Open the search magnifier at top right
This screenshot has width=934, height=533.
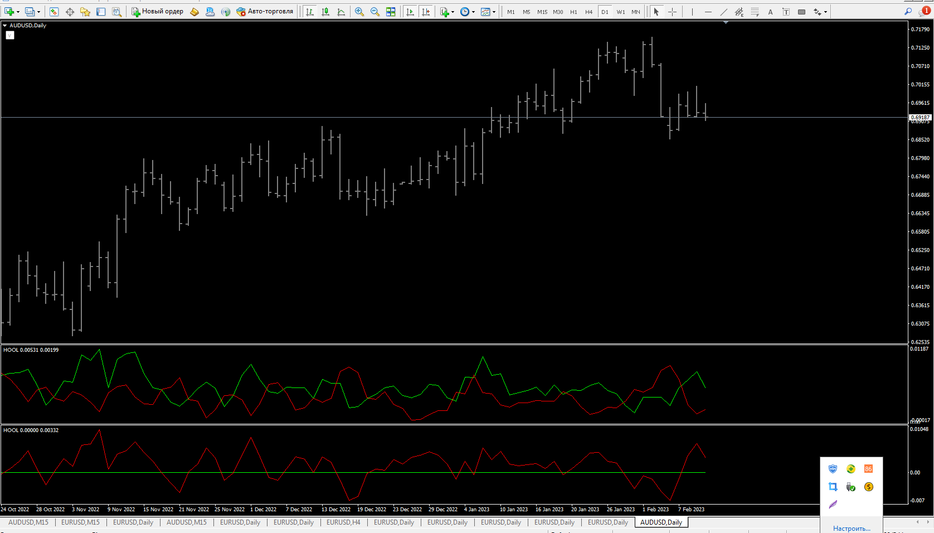click(x=908, y=12)
